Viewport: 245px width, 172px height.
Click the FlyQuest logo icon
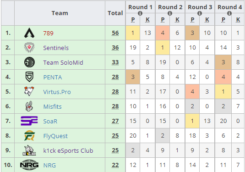pos(29,135)
